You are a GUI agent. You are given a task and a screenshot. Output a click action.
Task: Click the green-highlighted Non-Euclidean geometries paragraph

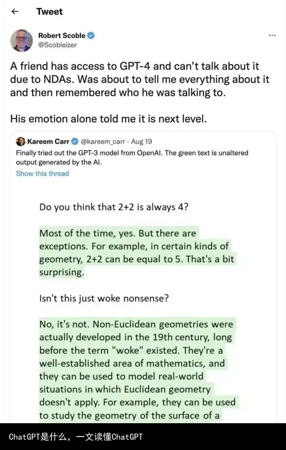point(137,370)
